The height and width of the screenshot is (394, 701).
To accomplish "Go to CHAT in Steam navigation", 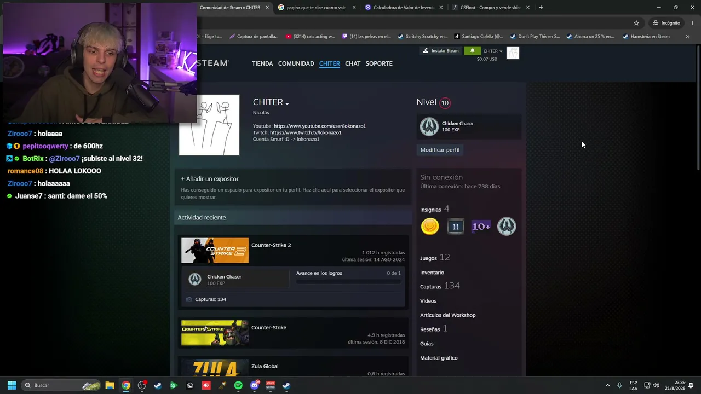I will tap(353, 63).
